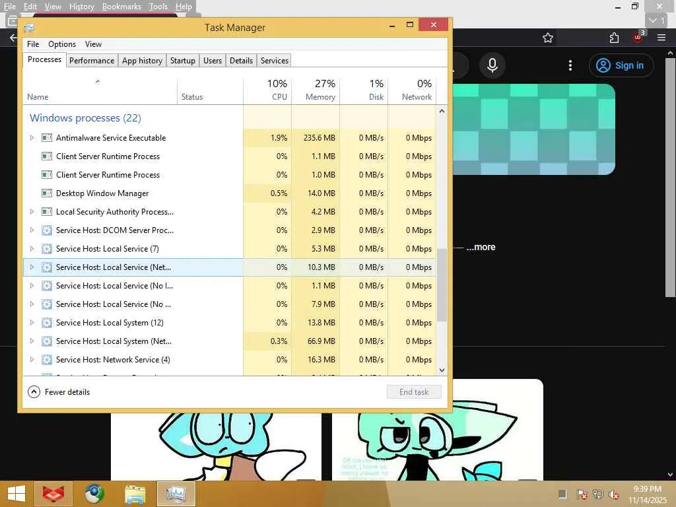
Task: Expand Service Host: Local Service (7)
Action: [32, 249]
